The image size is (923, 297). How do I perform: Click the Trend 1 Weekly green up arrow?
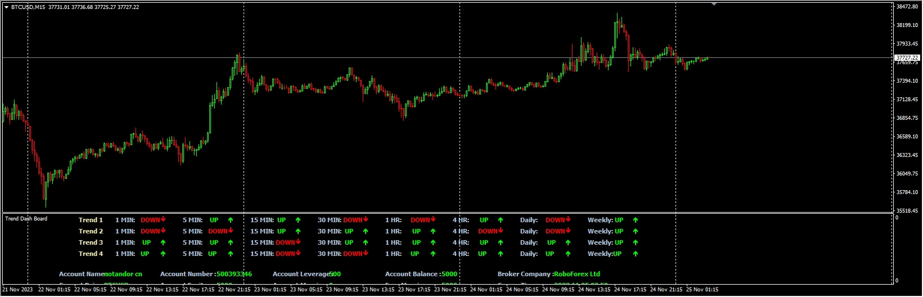pyautogui.click(x=636, y=220)
